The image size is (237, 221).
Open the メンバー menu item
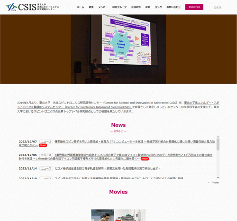pyautogui.click(x=103, y=7)
